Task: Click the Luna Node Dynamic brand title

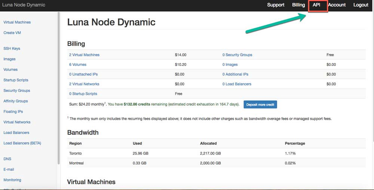Action: pyautogui.click(x=24, y=5)
